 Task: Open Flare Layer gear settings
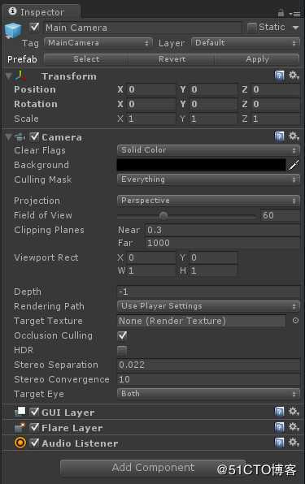click(294, 427)
